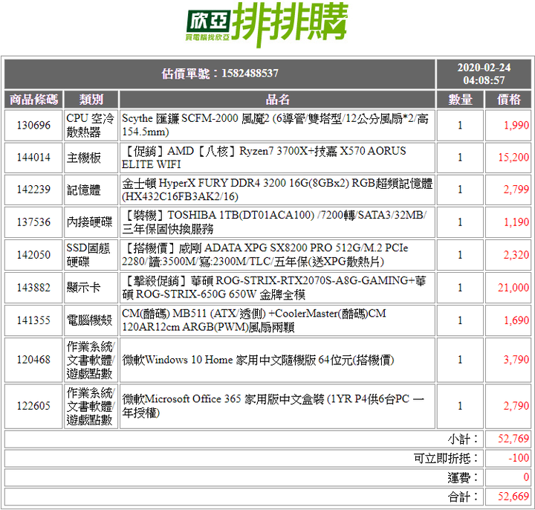Select price 2,790
Screen dimensions: 535x510
(x=516, y=406)
